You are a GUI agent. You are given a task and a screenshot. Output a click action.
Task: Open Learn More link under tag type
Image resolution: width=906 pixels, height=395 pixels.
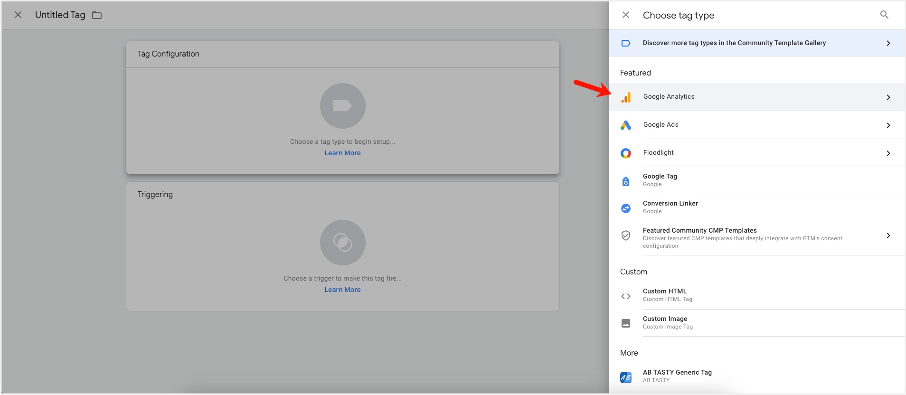[x=342, y=153]
